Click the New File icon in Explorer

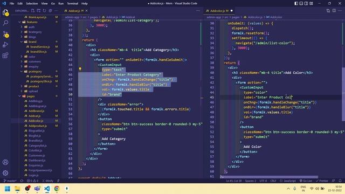point(33,11)
